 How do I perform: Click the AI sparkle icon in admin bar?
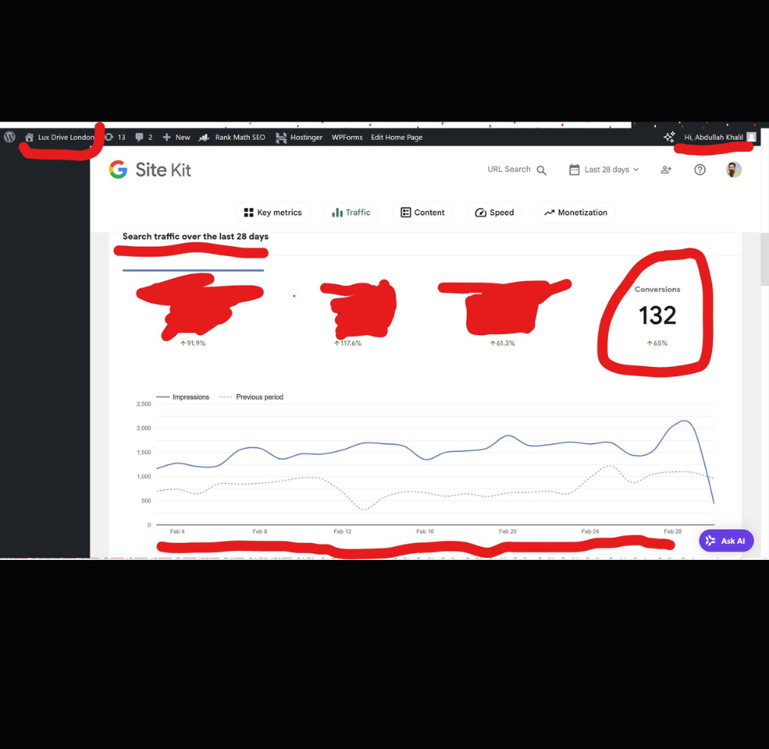(670, 137)
